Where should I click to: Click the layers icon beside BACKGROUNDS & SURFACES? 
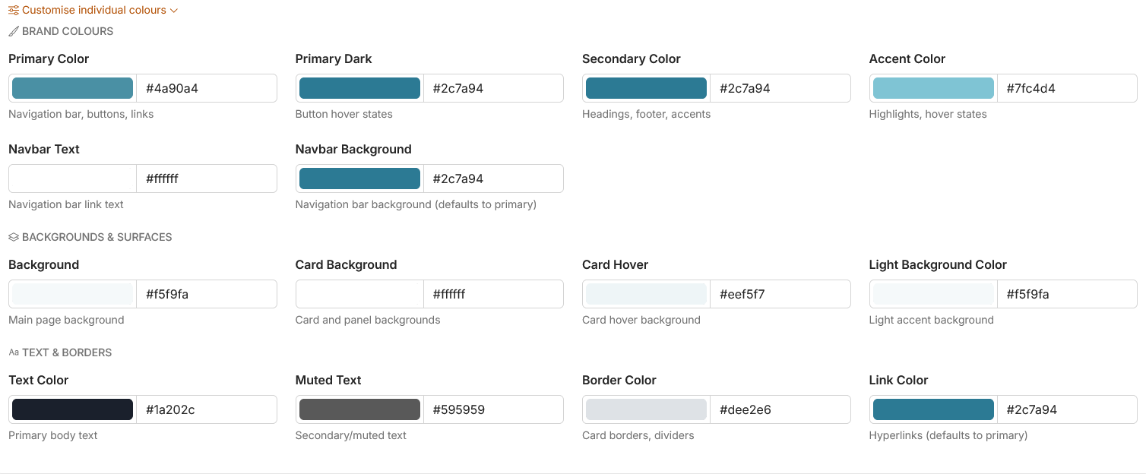(12, 237)
